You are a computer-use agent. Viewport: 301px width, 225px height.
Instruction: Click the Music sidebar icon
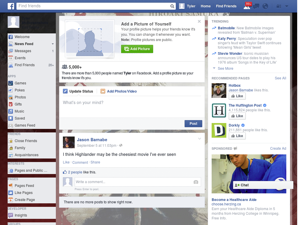[11, 111]
